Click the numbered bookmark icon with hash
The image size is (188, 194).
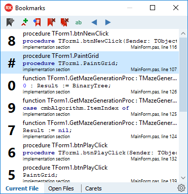pos(37,22)
